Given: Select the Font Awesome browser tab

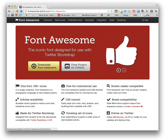Looking at the screenshot, I should tap(33, 7).
